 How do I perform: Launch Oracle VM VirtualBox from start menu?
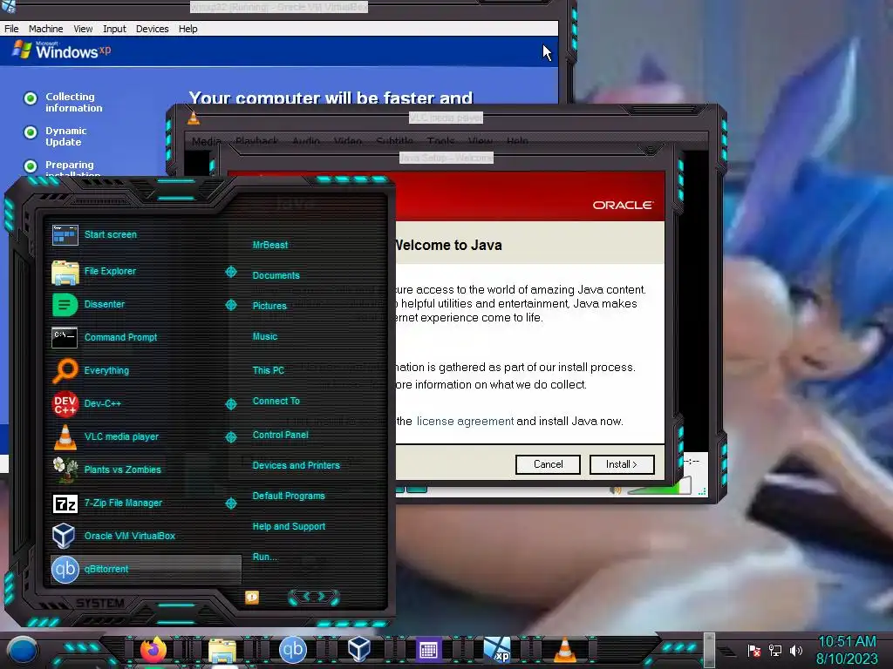tap(146, 536)
